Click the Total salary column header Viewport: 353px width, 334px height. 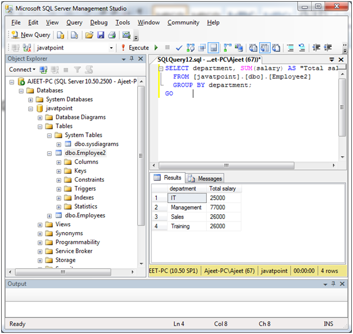click(x=224, y=188)
